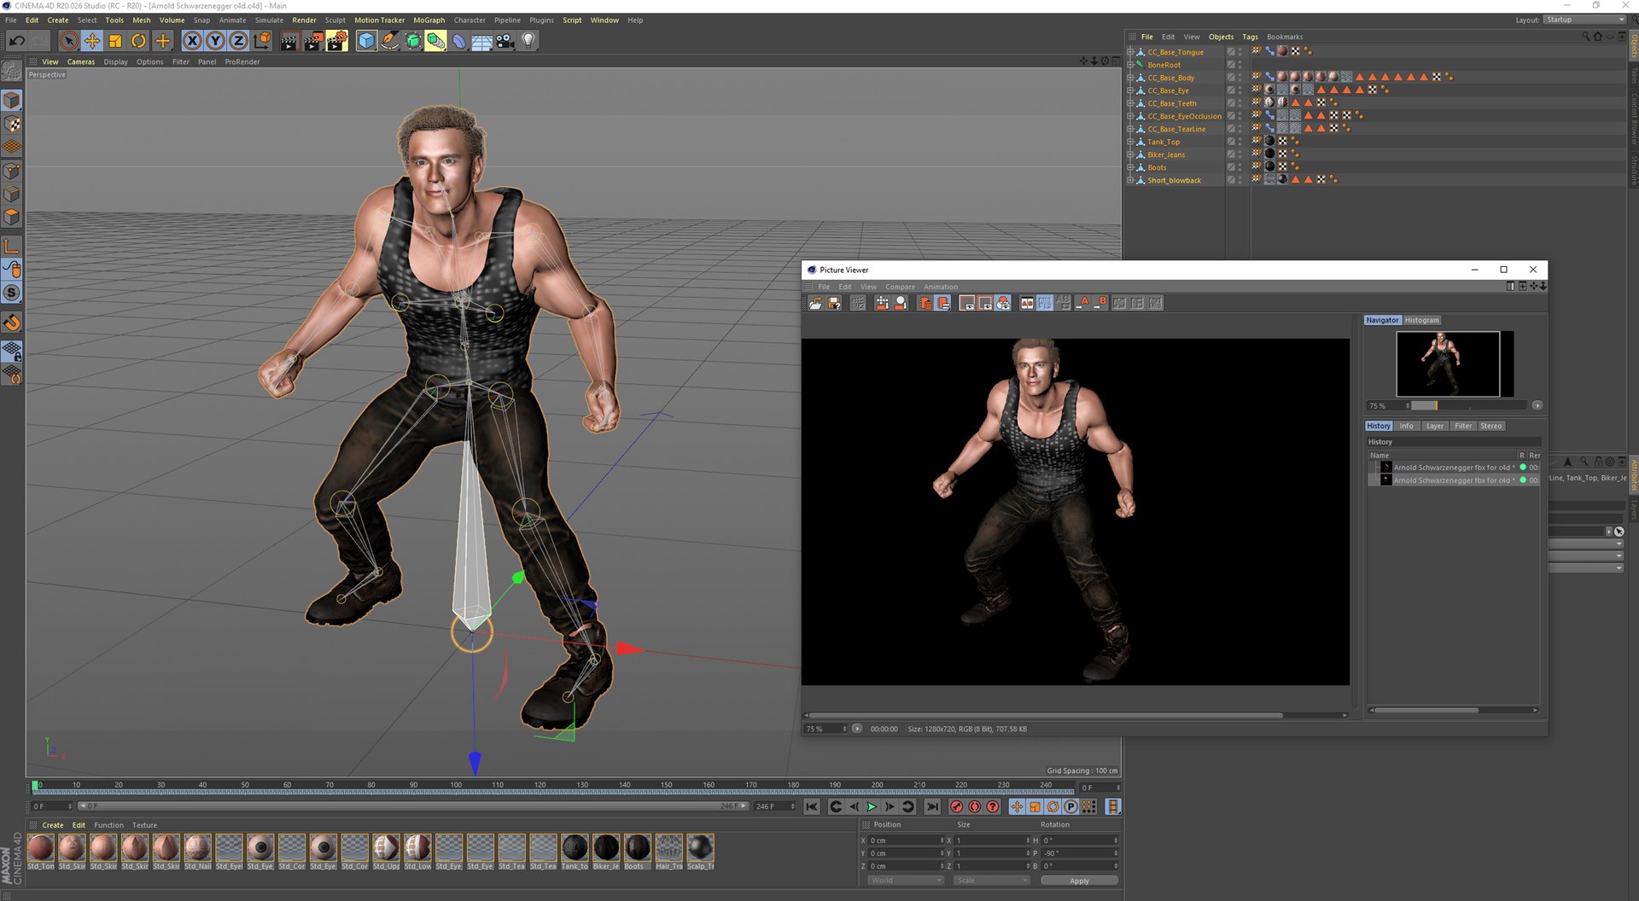
Task: Toggle Parameter keyframe recording in timeline
Action: (x=1070, y=806)
